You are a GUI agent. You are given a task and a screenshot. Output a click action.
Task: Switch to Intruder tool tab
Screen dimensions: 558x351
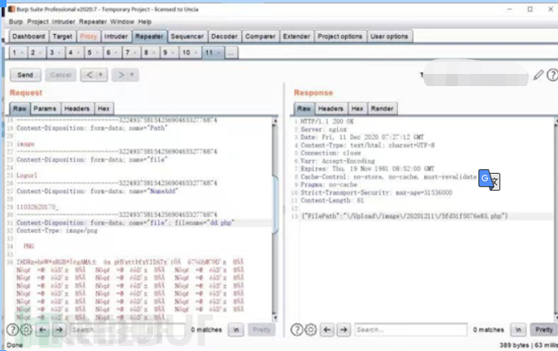pyautogui.click(x=115, y=37)
